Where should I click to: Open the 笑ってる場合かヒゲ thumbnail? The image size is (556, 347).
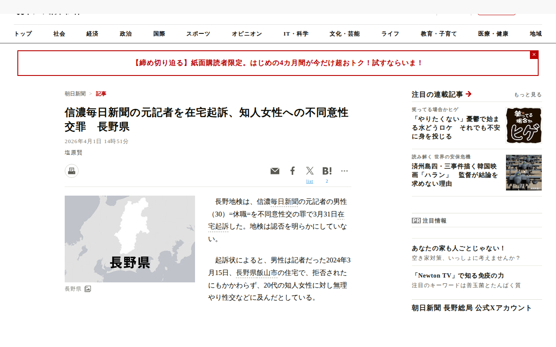(524, 125)
